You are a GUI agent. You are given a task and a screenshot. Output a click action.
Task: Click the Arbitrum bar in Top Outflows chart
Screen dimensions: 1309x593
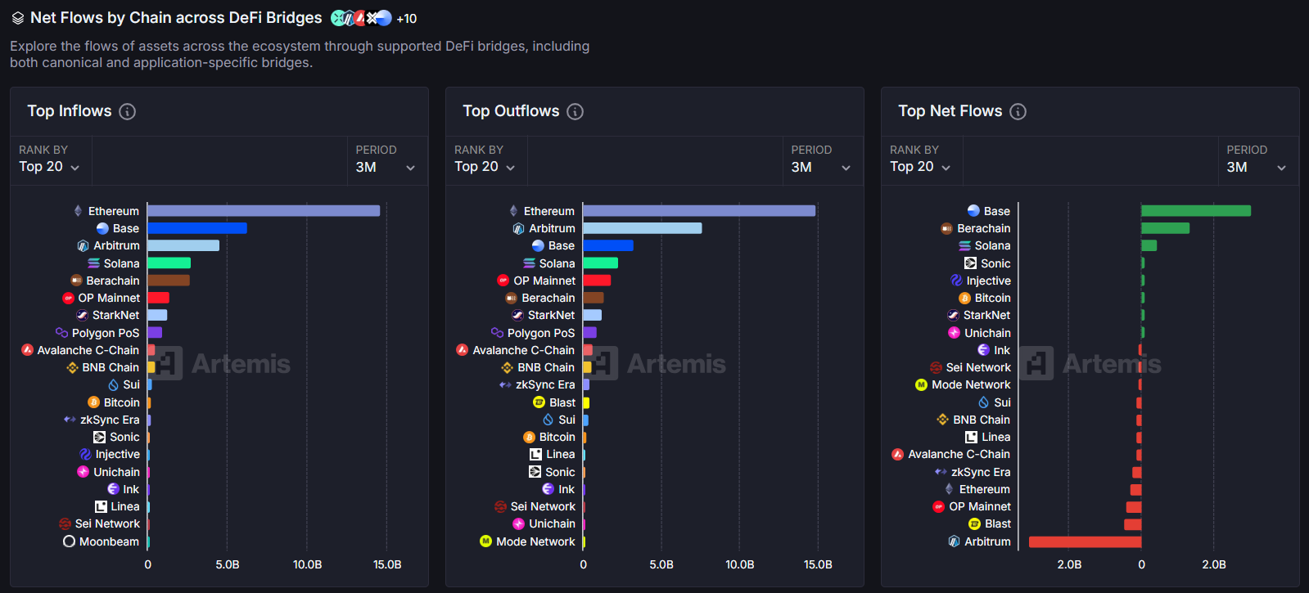pos(643,228)
